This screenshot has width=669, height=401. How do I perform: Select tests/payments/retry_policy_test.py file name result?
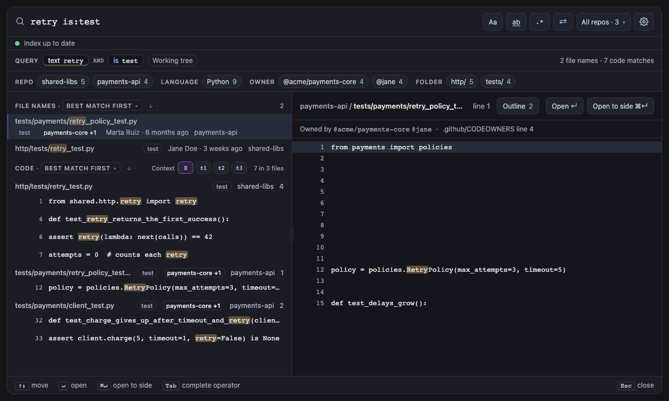tap(149, 127)
